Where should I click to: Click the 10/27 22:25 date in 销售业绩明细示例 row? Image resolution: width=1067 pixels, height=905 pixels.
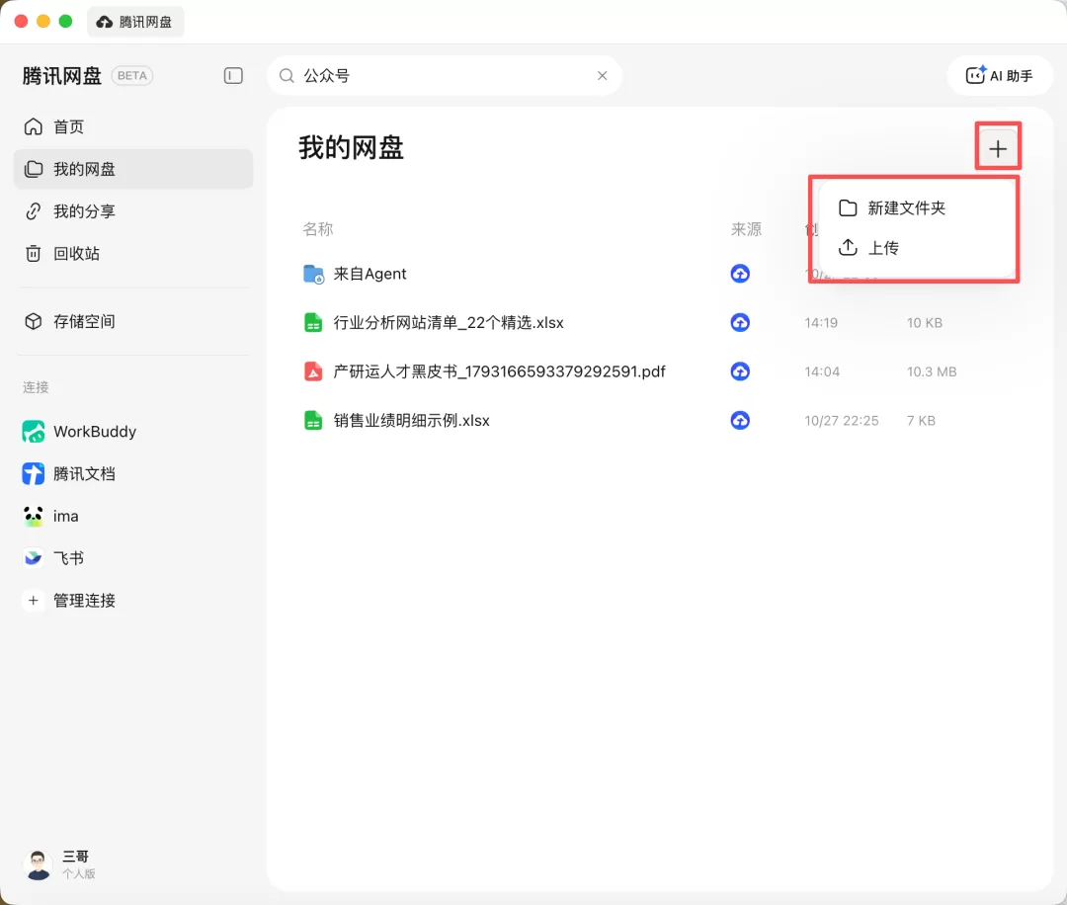tap(842, 421)
